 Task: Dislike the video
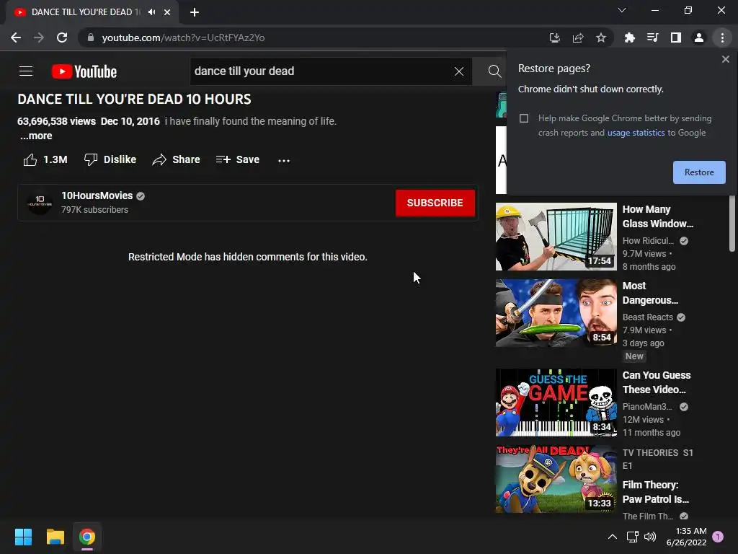(110, 159)
